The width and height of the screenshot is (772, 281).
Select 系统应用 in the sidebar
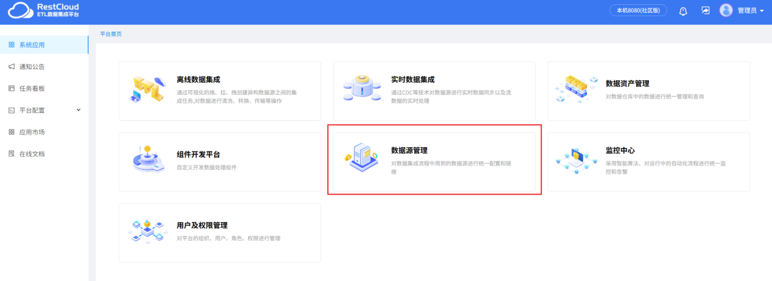[44, 45]
